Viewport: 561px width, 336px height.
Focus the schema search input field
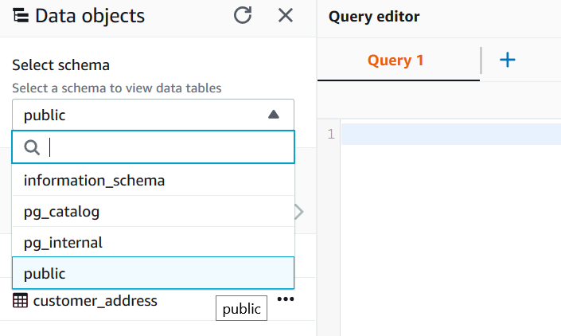coord(167,147)
